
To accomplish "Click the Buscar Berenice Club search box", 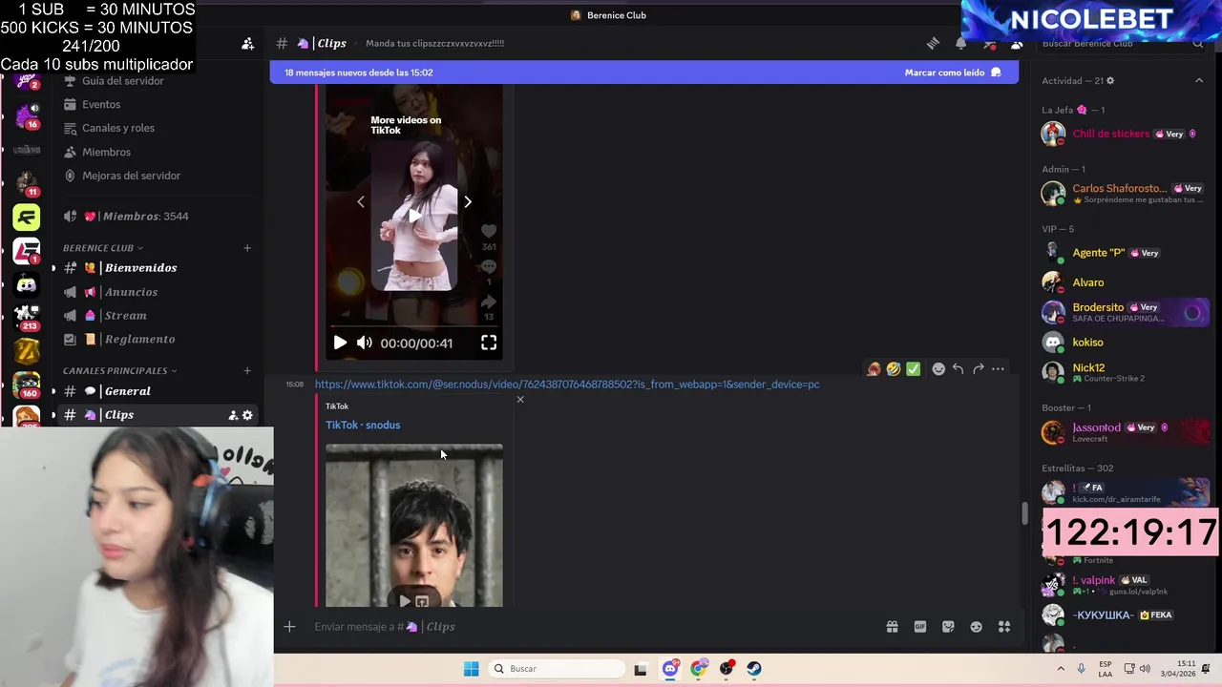I will [x=1122, y=43].
